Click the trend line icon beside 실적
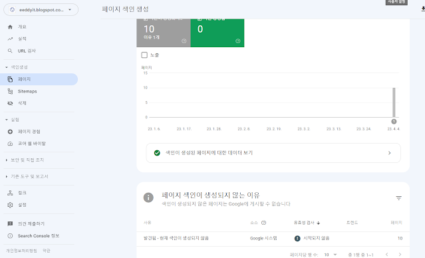 tap(10, 39)
